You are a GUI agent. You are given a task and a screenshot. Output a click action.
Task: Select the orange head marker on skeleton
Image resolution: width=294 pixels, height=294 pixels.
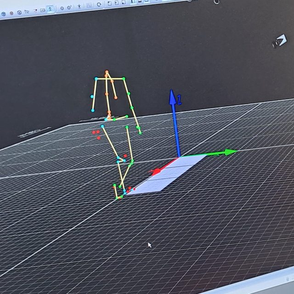tap(107, 73)
